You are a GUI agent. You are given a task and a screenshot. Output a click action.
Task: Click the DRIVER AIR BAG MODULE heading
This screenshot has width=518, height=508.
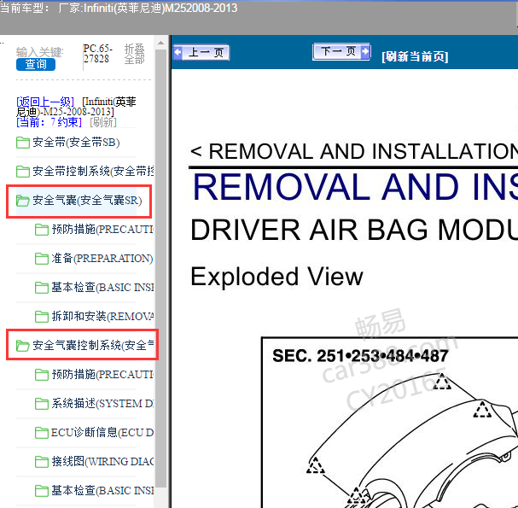[354, 230]
